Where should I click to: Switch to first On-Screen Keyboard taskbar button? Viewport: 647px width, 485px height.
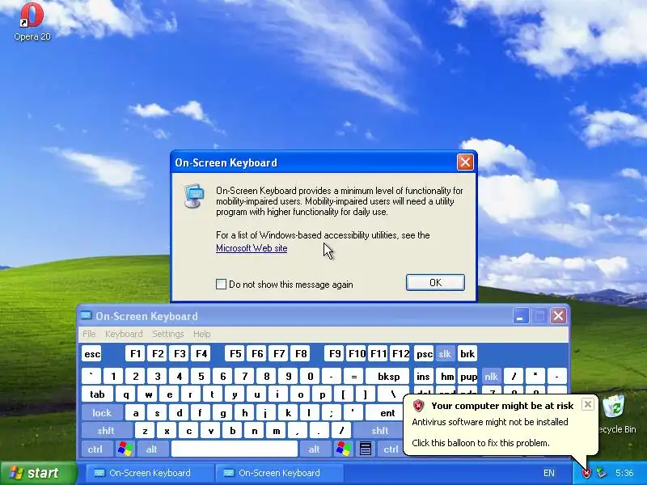150,473
